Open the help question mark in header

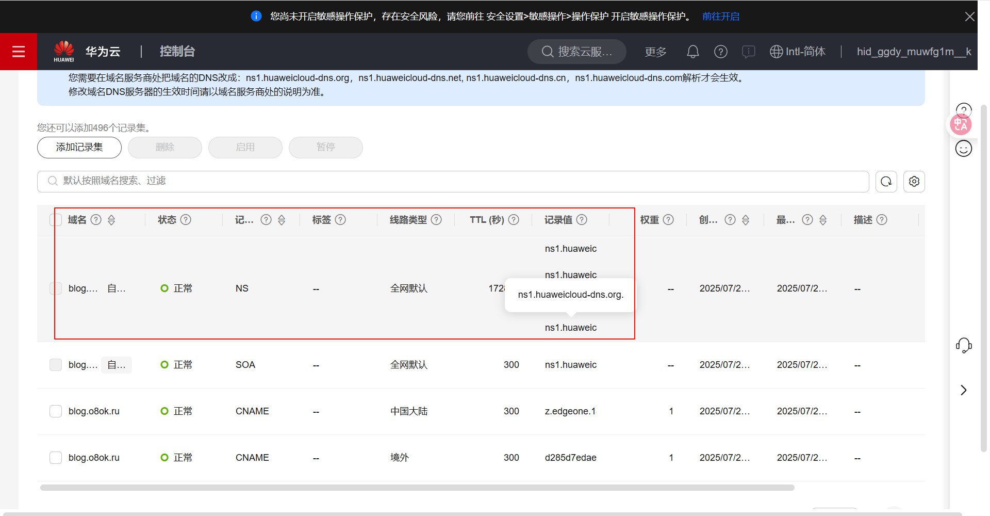(x=720, y=52)
